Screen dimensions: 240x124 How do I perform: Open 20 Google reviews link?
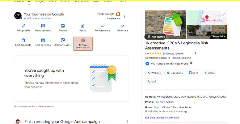pos(173,54)
